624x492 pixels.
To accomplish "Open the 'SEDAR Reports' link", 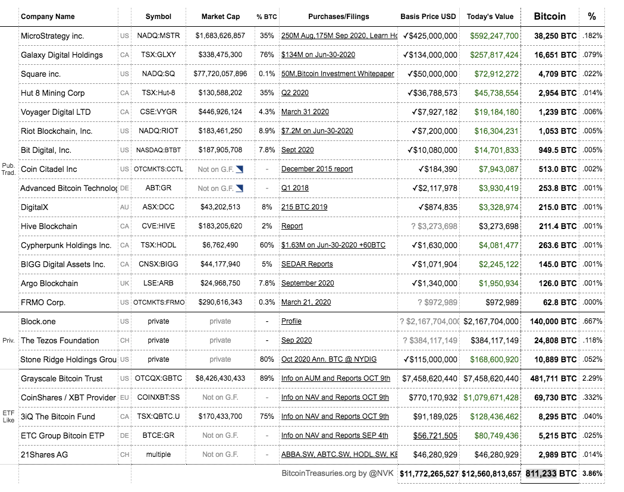I will click(x=307, y=264).
